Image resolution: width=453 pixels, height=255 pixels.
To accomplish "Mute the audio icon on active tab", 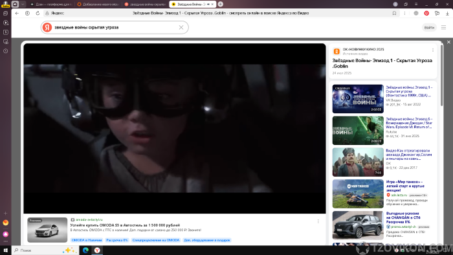I will point(208,5).
